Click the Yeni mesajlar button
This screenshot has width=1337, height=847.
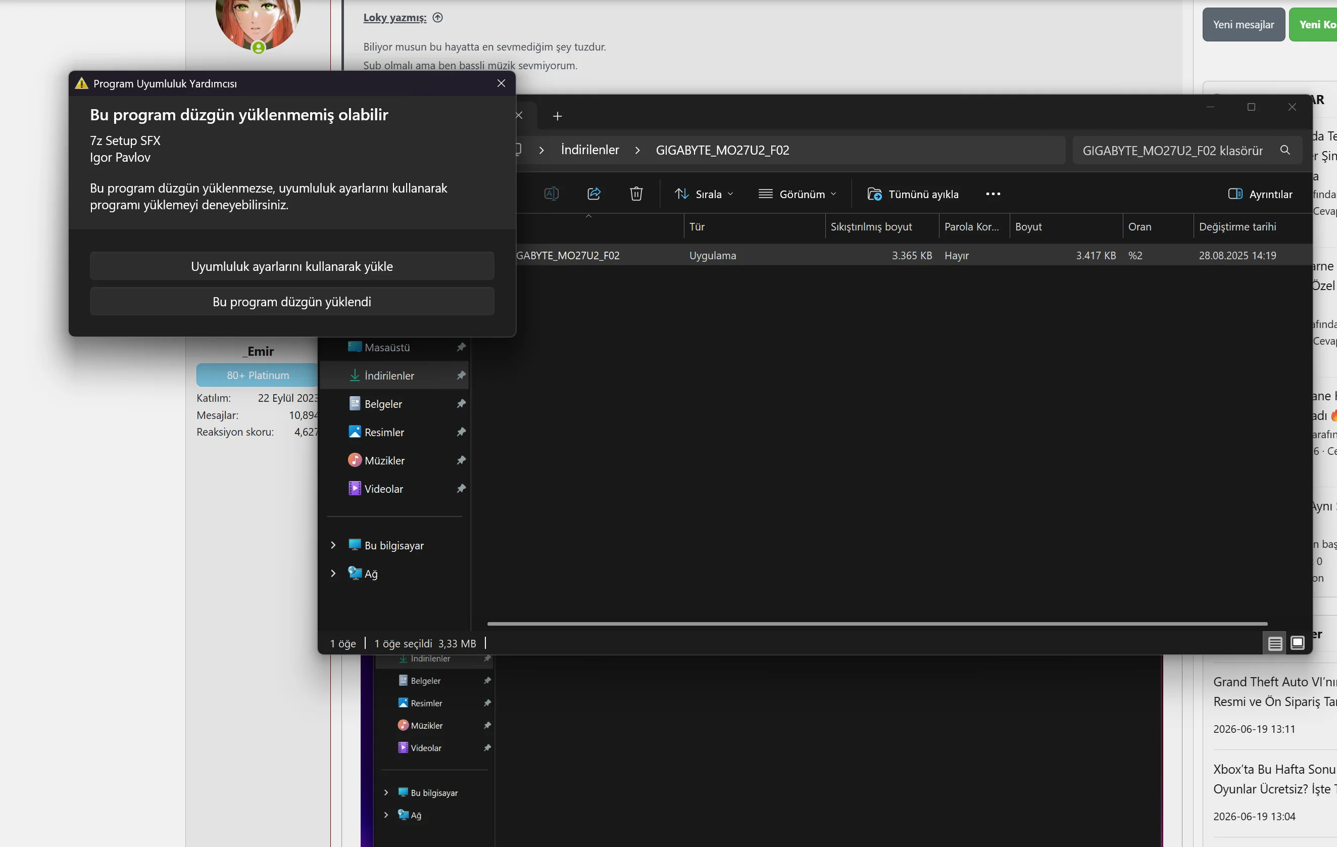1243,24
